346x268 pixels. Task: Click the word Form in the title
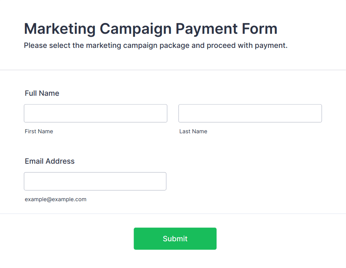pyautogui.click(x=260, y=29)
